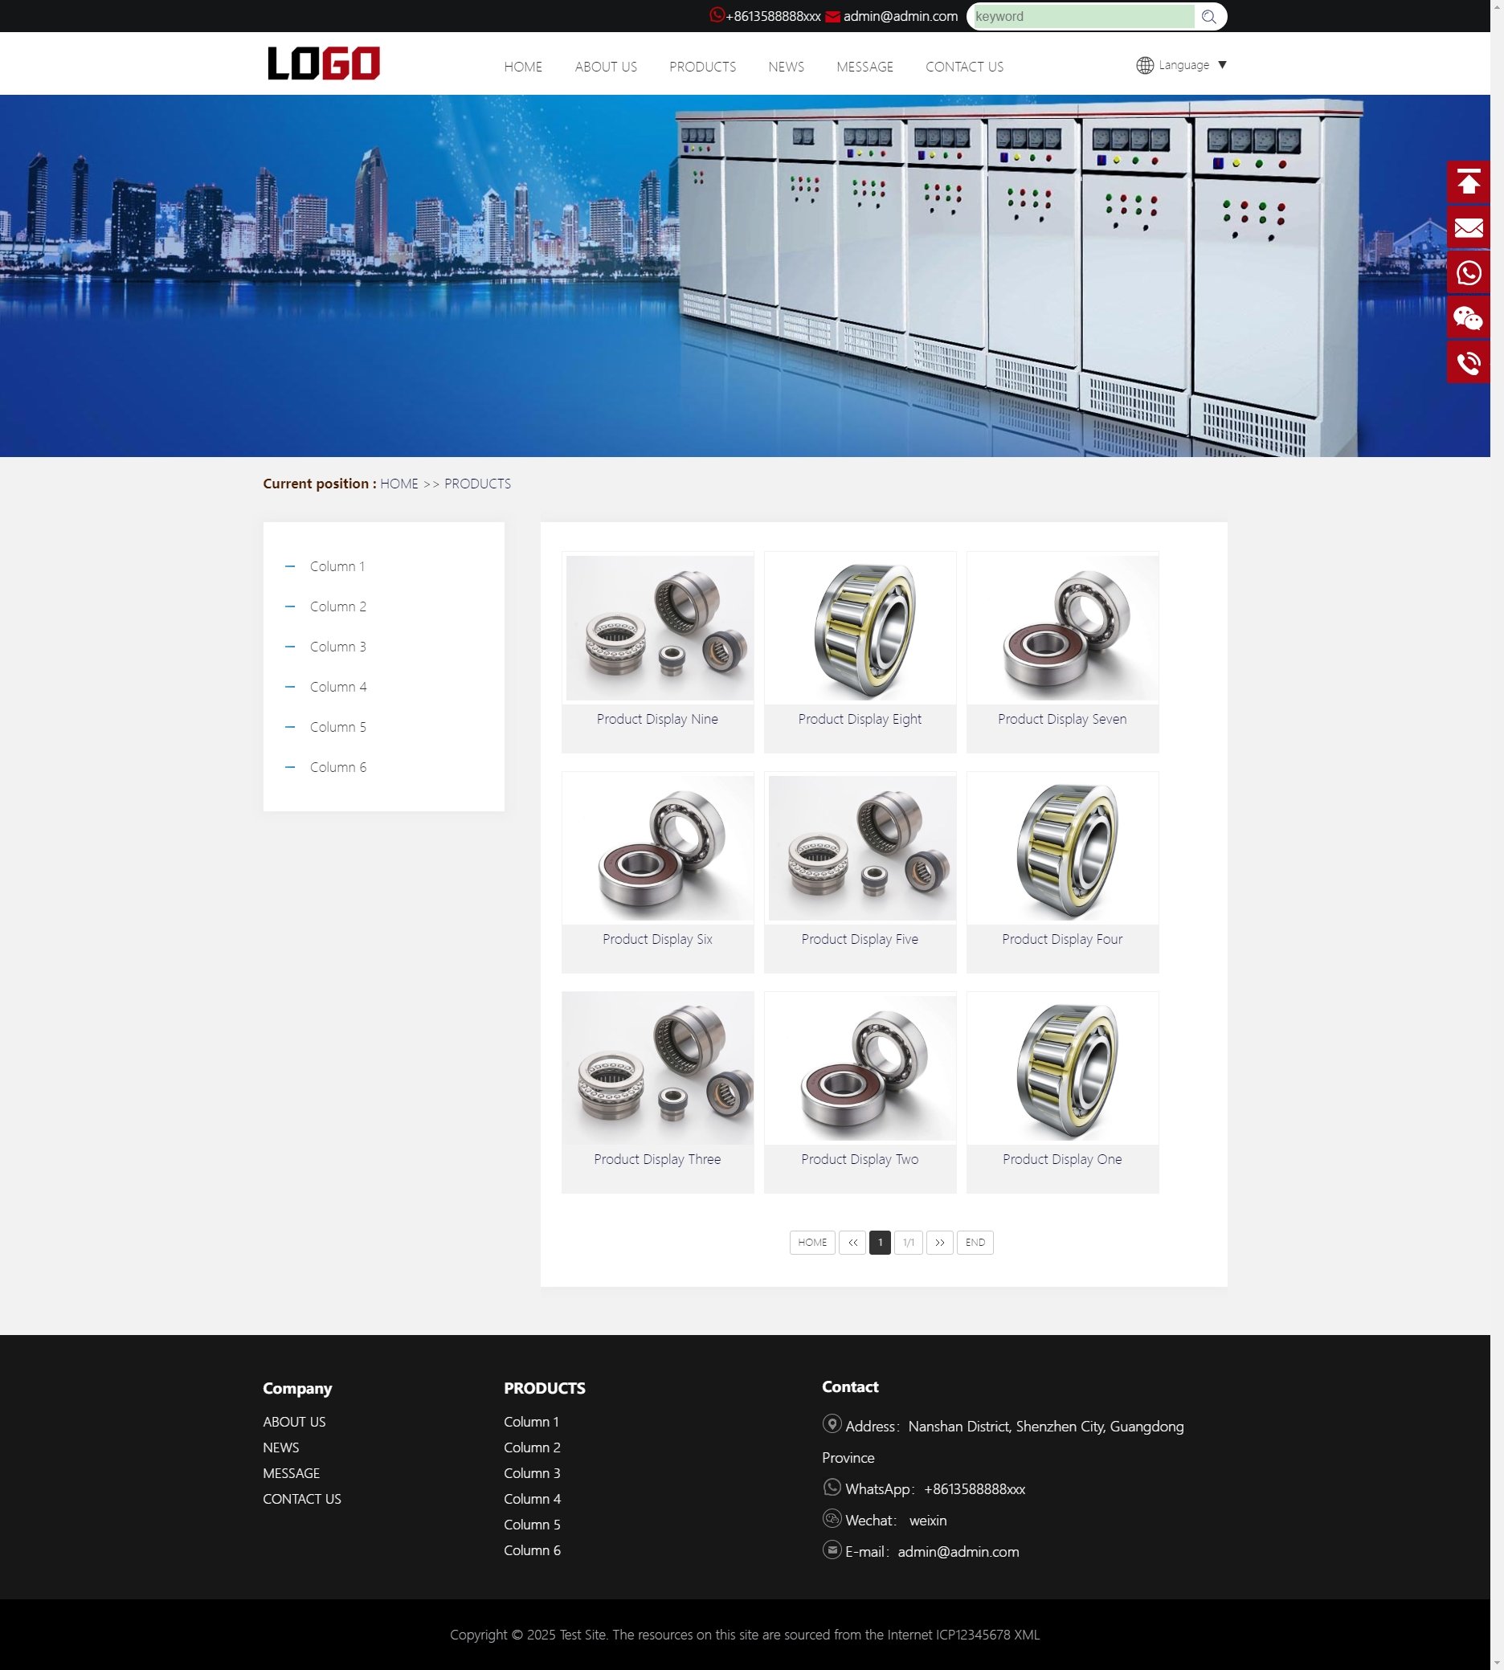Expand the Language dropdown arrow
Screen dimensions: 1504x1670
(x=1222, y=65)
